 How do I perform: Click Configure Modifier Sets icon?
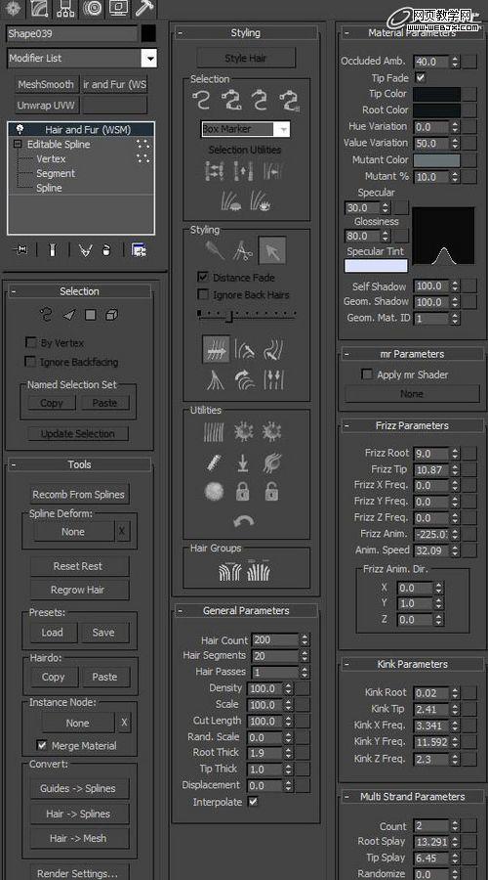tap(139, 250)
